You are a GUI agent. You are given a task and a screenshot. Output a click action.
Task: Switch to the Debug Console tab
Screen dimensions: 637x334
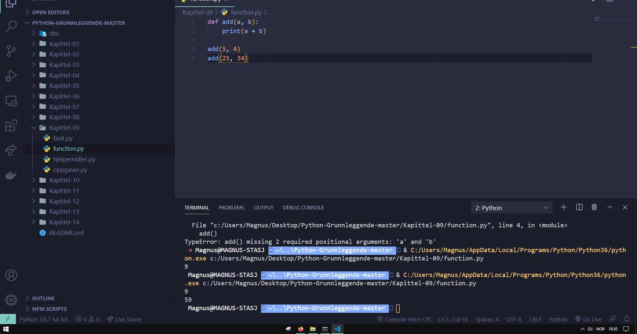tap(303, 208)
